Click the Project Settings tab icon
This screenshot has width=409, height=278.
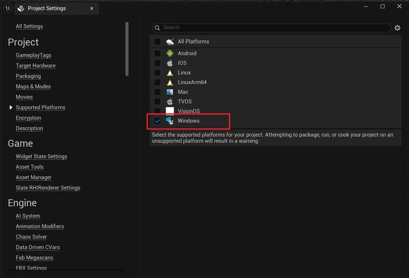(21, 9)
